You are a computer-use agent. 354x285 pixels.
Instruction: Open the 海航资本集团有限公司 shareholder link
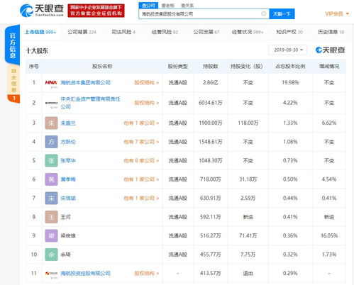86,83
